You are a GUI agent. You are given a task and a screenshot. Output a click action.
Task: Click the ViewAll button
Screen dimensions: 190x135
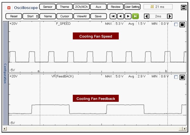pos(81,16)
